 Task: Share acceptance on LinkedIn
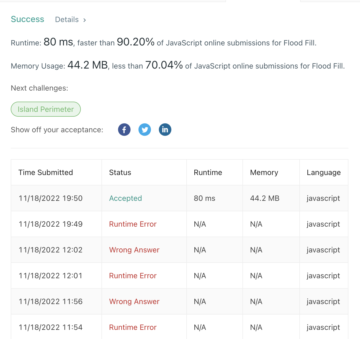click(165, 130)
